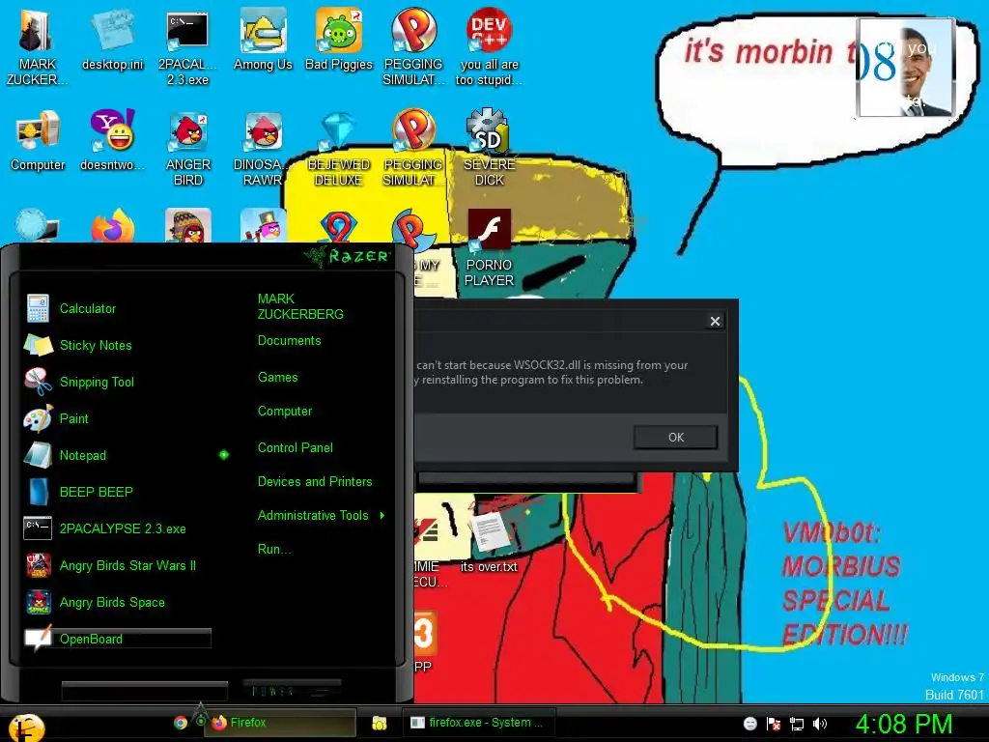The width and height of the screenshot is (989, 742).
Task: Open Paint from the start menu
Action: (x=73, y=418)
